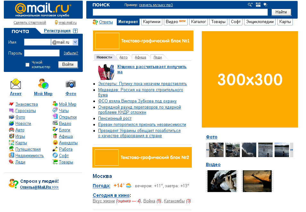Screen dimensions: 306x212
Task: Switch to the Софт search tab
Action: click(x=236, y=22)
